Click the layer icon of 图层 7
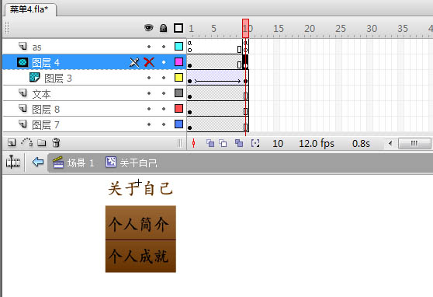Image resolution: width=433 pixels, height=297 pixels. pyautogui.click(x=23, y=124)
